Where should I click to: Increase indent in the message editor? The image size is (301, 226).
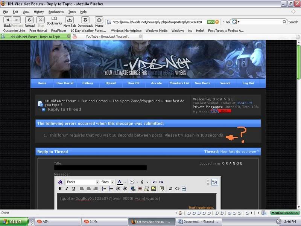pyautogui.click(x=125, y=189)
